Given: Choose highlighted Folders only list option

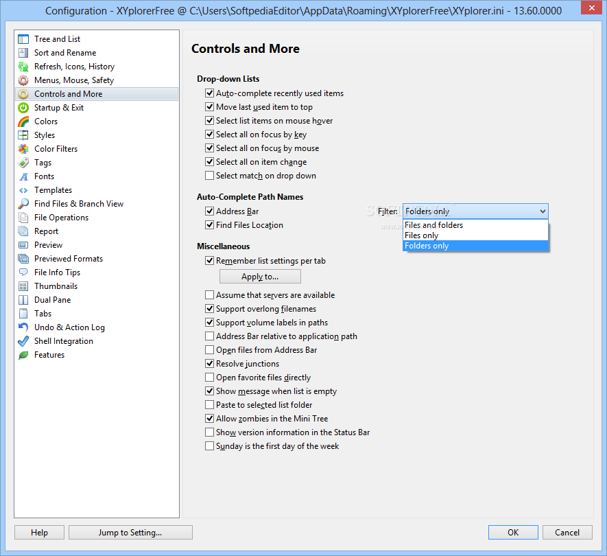Looking at the screenshot, I should coord(475,246).
